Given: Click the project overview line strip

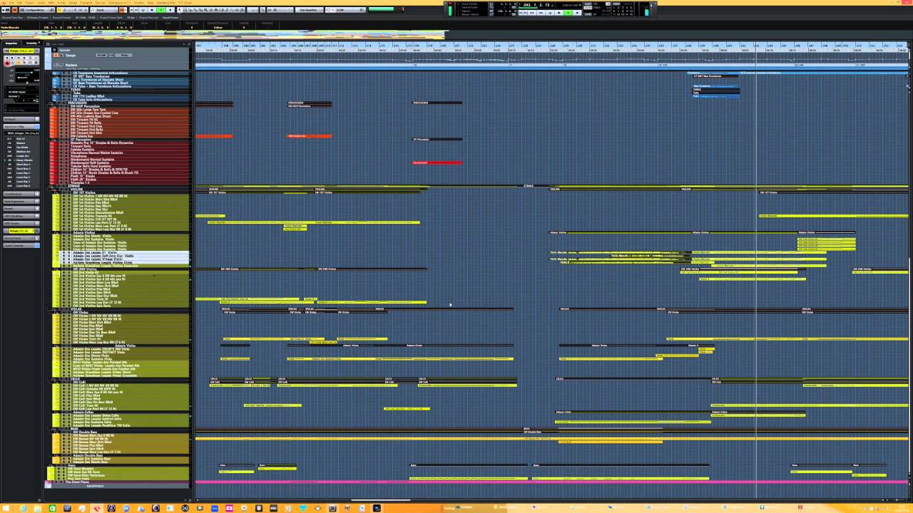Looking at the screenshot, I should point(223,33).
